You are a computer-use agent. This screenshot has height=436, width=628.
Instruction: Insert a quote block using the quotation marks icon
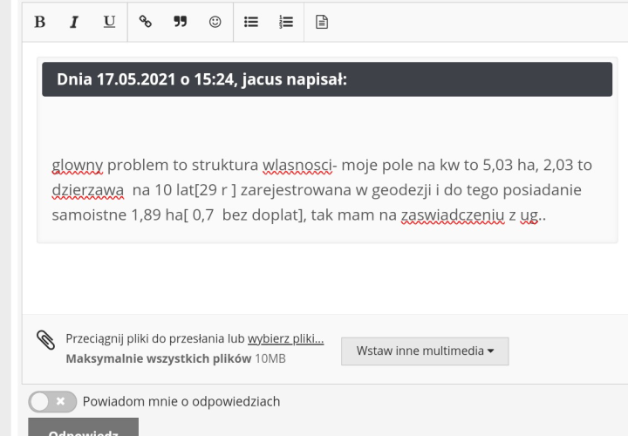[181, 21]
